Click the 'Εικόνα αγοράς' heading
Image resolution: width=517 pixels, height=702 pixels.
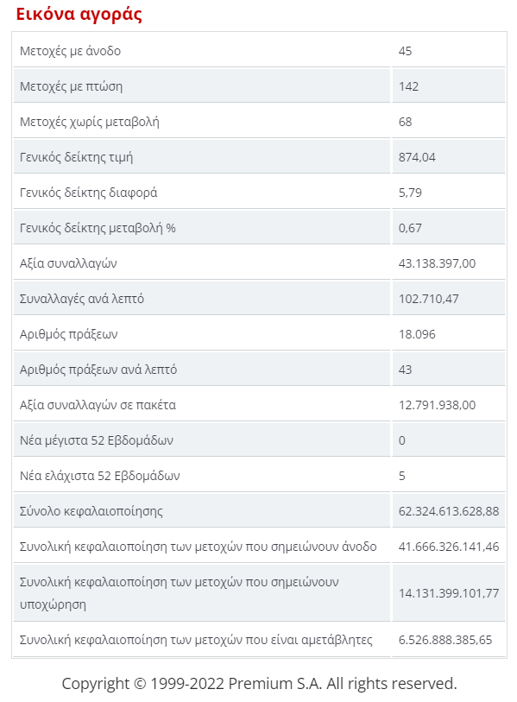point(79,14)
